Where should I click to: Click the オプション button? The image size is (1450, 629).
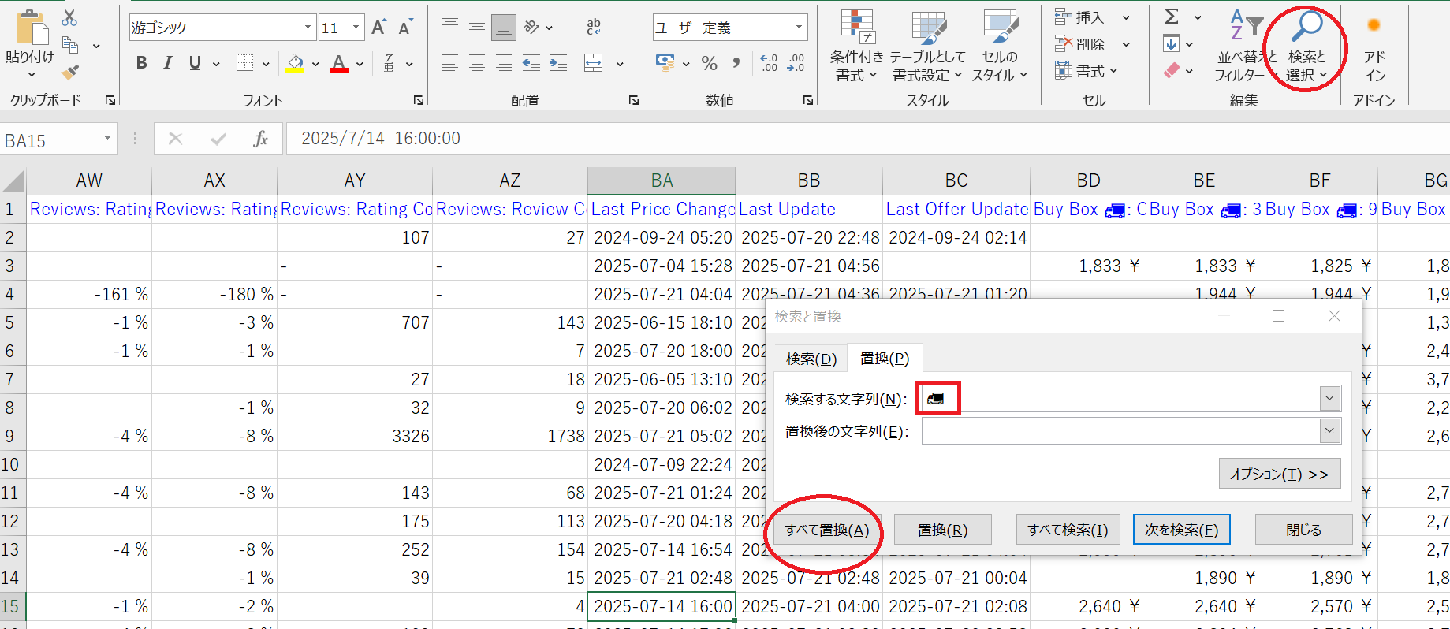1279,474
